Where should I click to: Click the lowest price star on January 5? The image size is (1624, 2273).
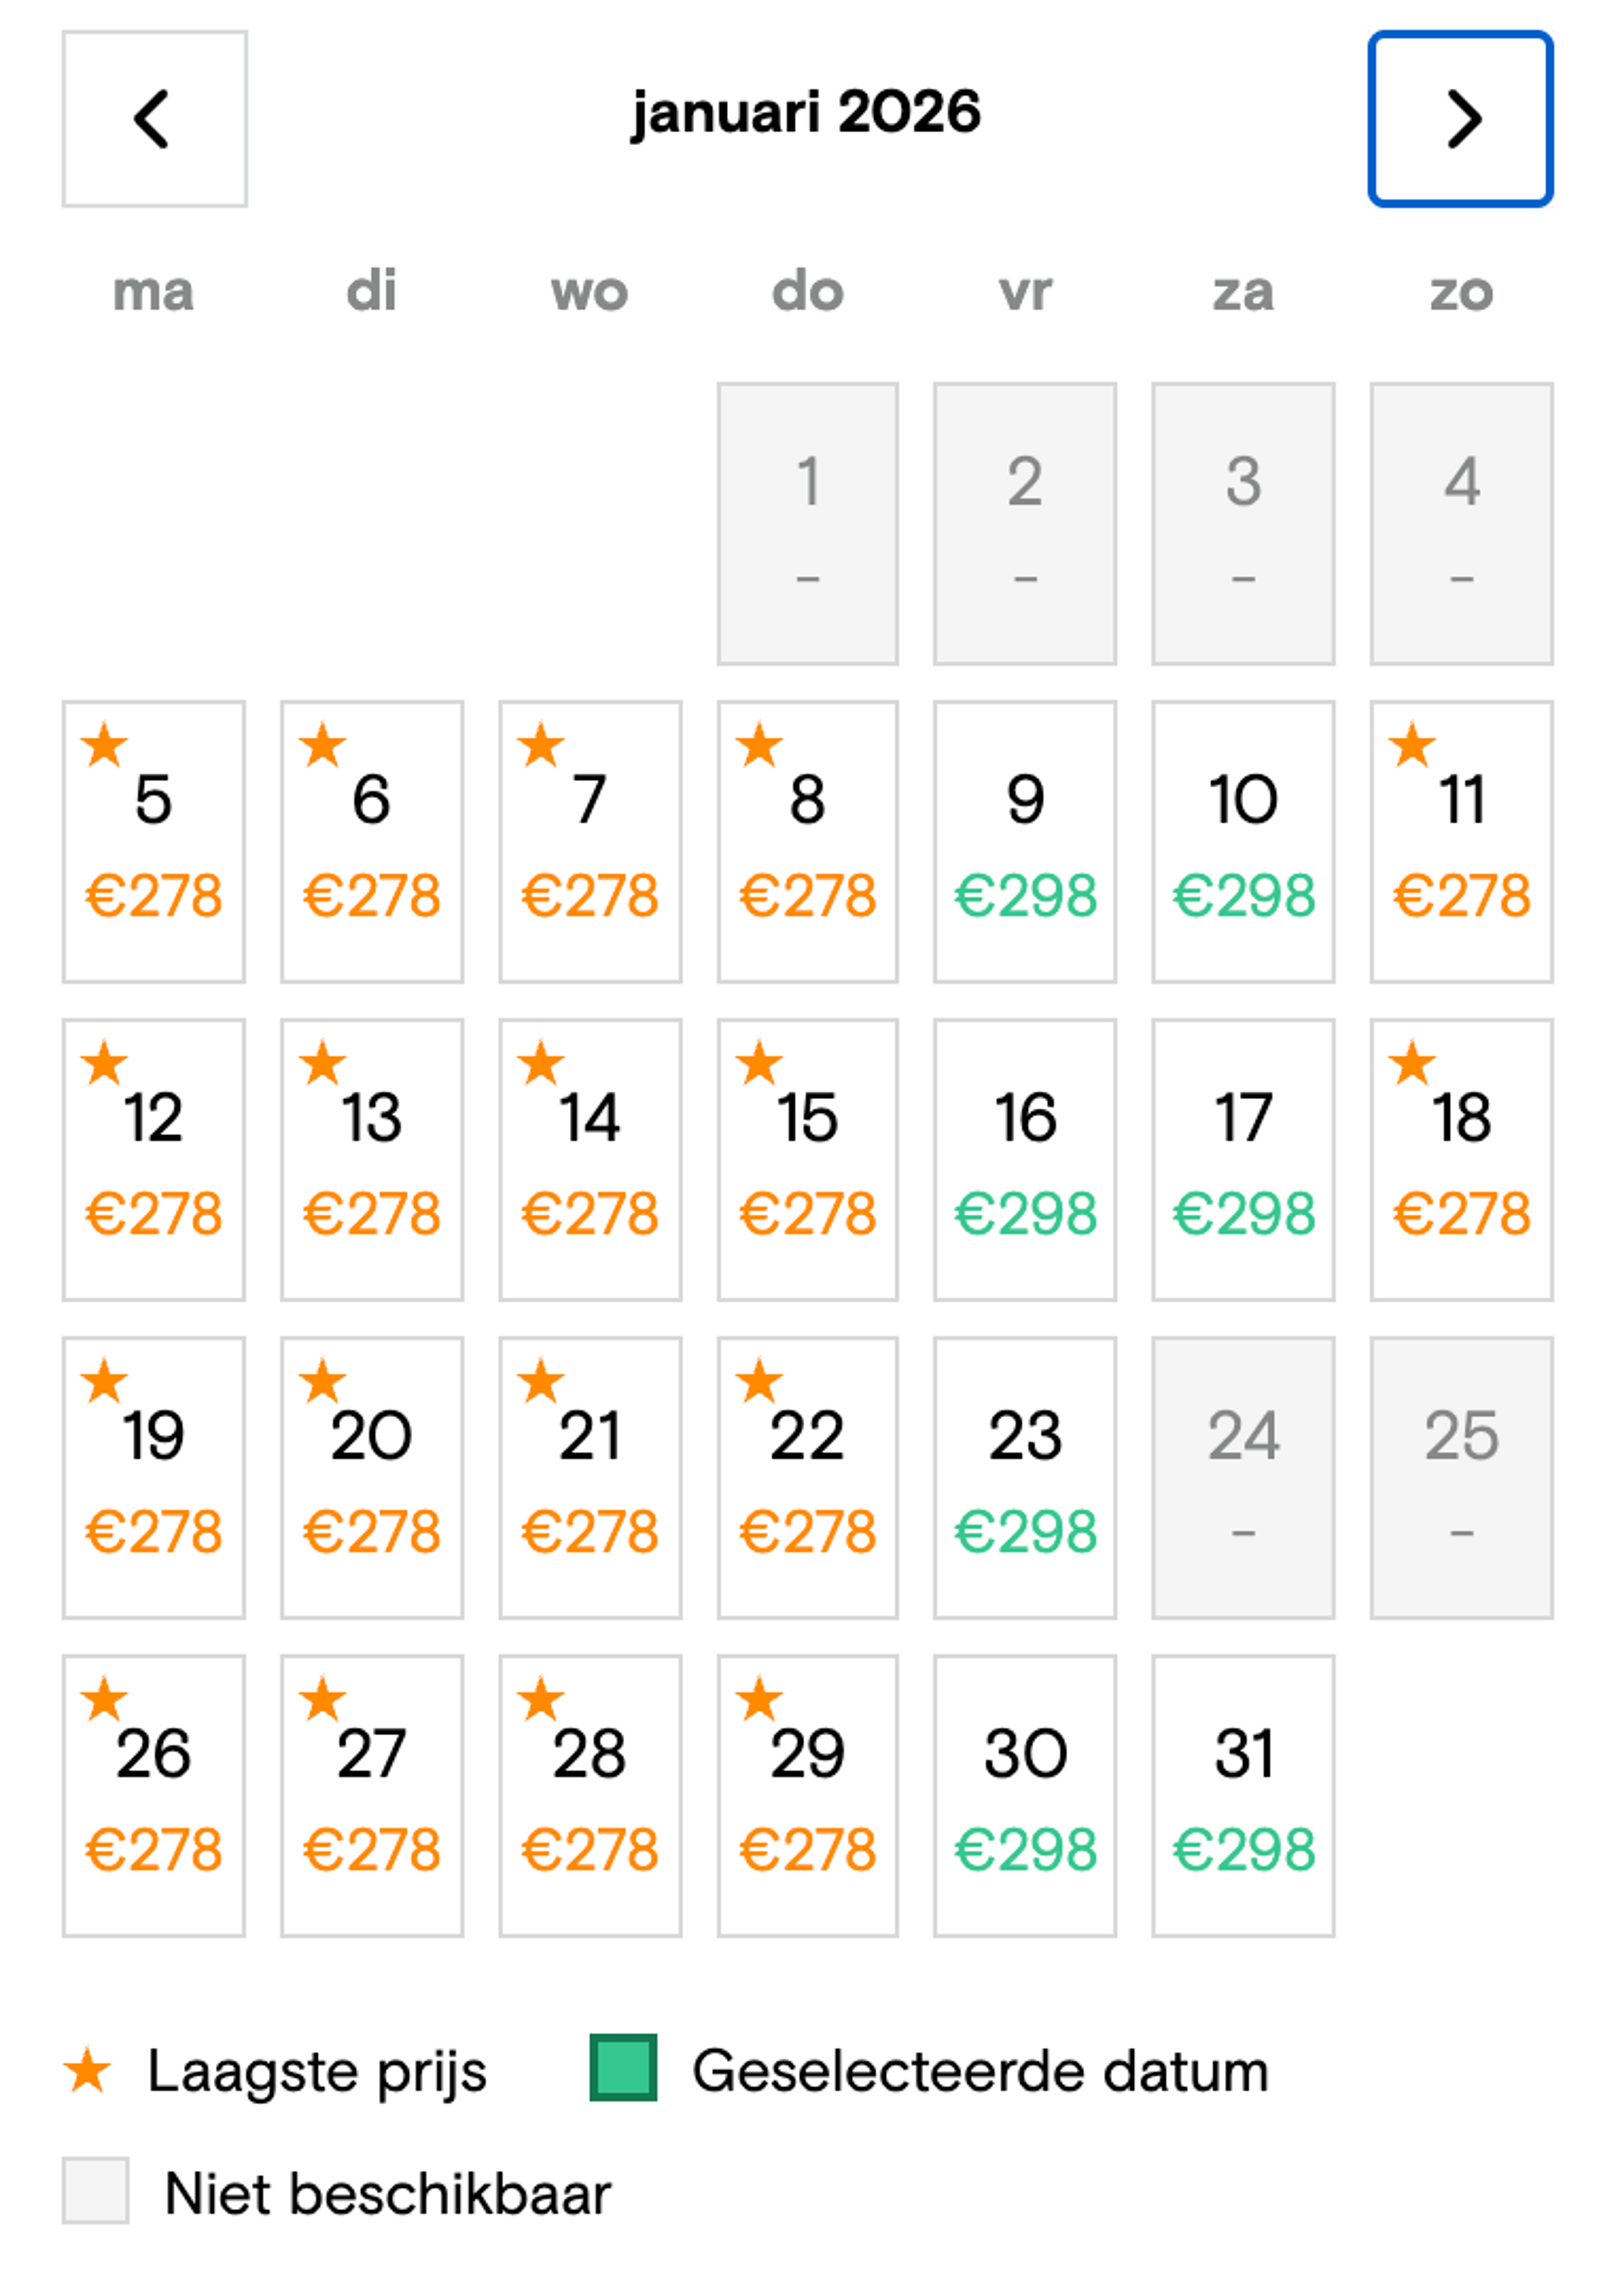click(x=104, y=744)
